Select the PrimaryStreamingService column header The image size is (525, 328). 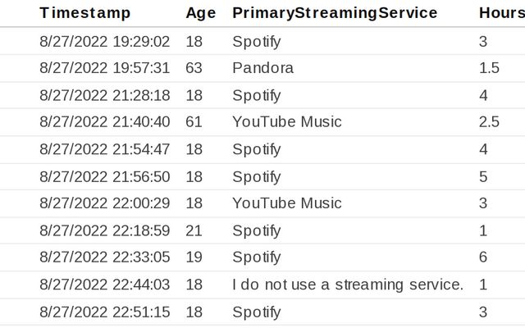pyautogui.click(x=335, y=13)
